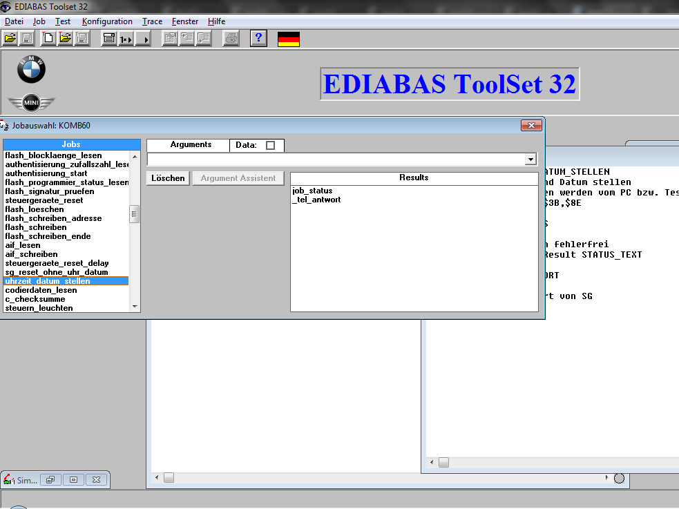Open the Trace menu
Screen dimensions: 679x509
(x=152, y=21)
